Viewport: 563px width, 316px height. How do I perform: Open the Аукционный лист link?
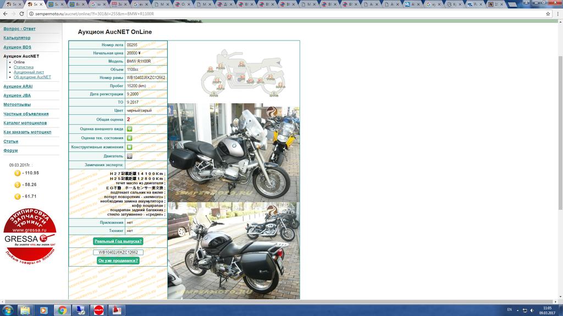coord(29,72)
